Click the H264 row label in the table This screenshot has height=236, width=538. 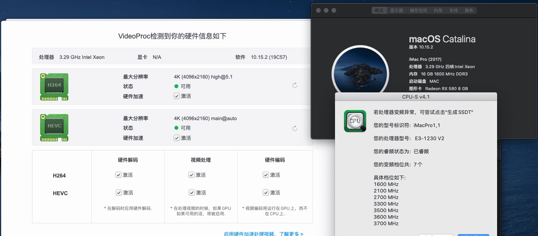[59, 176]
